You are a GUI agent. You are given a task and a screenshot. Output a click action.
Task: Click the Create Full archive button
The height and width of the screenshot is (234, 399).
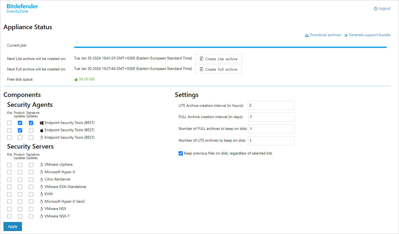(x=218, y=69)
